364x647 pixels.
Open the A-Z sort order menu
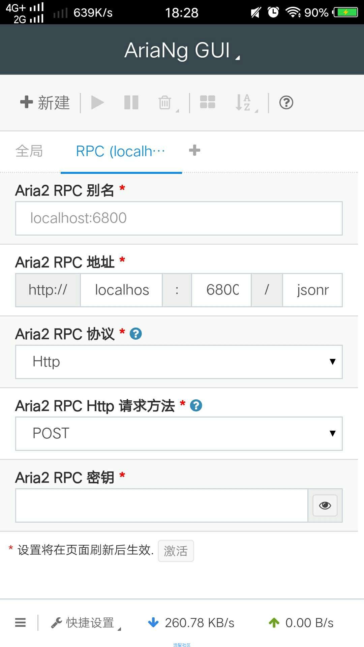pos(246,103)
